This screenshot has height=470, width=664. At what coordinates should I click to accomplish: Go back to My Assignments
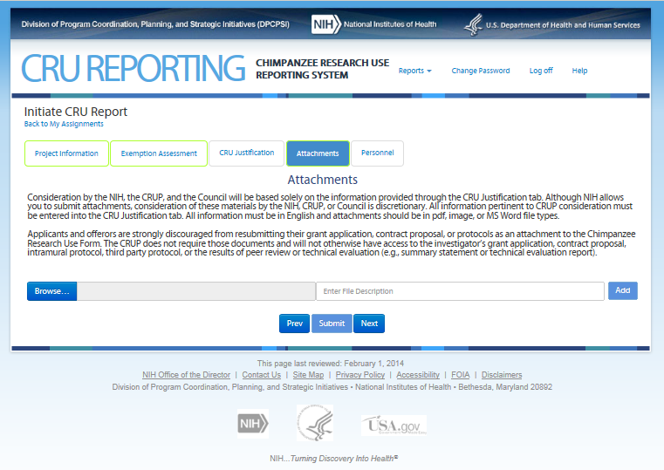[x=64, y=124]
